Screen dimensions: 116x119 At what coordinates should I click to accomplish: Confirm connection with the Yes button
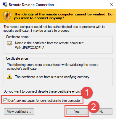coord(77,112)
